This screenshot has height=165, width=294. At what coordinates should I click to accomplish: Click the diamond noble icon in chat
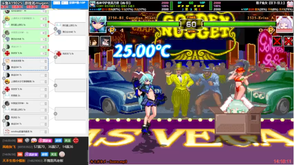(x=34, y=140)
